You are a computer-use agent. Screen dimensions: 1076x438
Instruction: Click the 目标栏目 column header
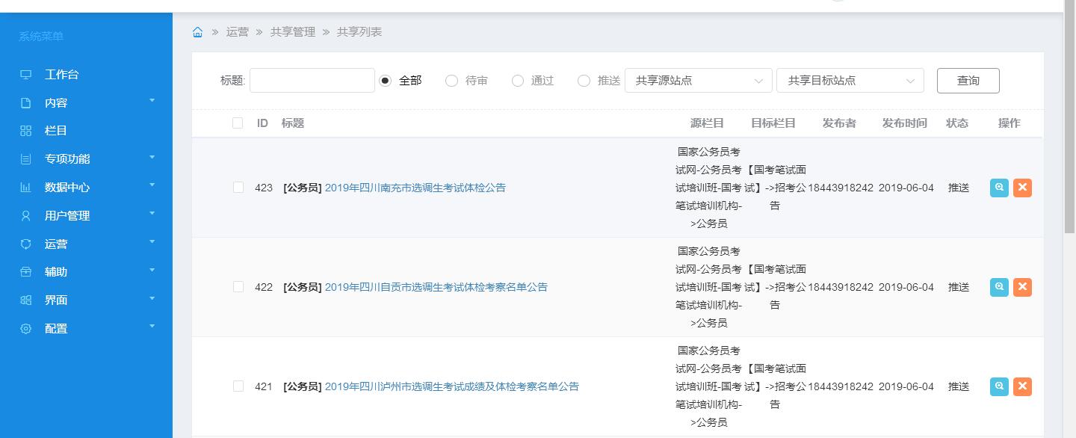click(x=773, y=123)
